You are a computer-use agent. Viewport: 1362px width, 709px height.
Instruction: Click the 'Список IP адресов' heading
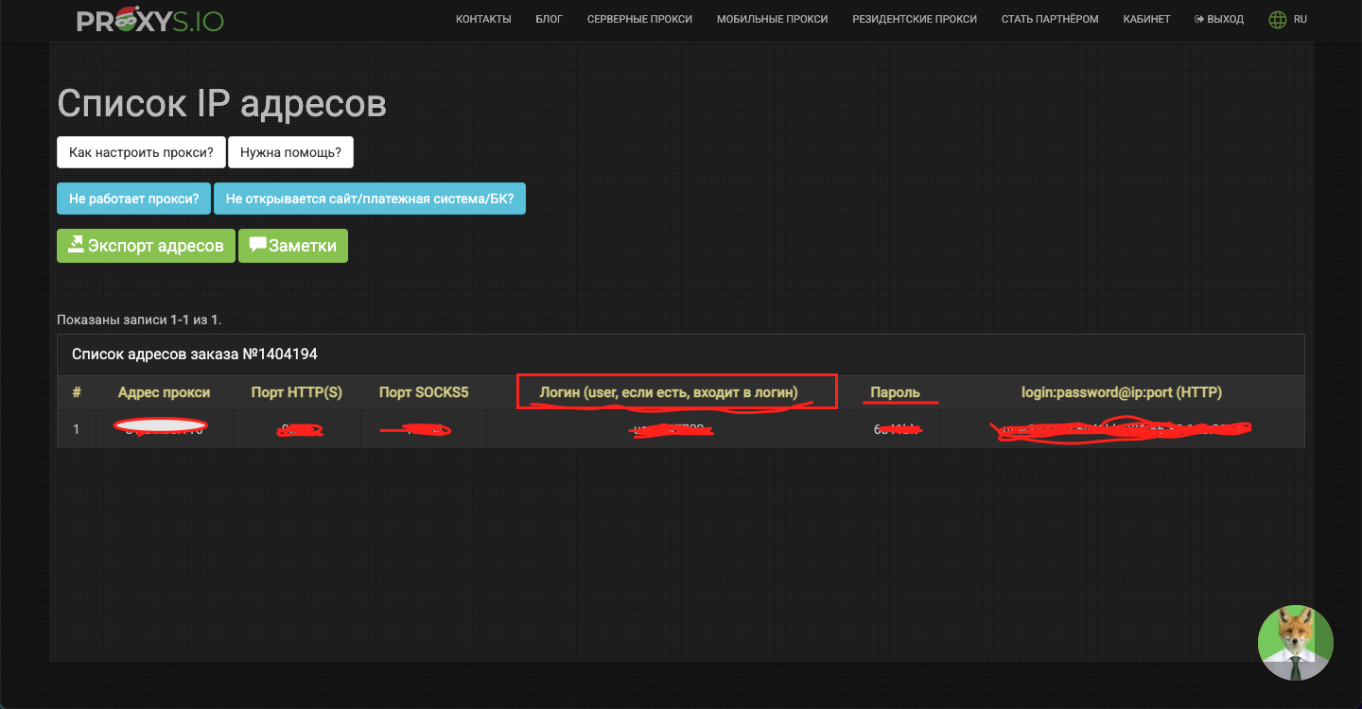tap(222, 103)
